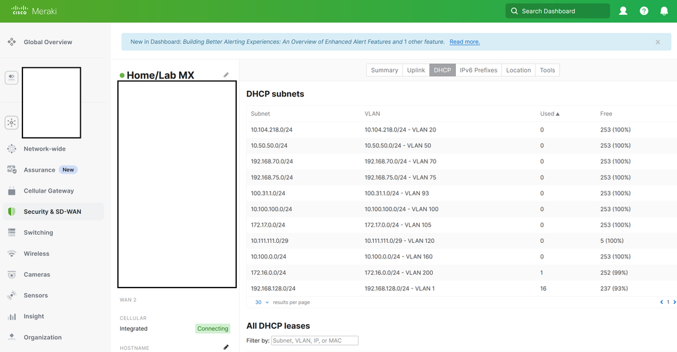677x352 pixels.
Task: Switch to the IPv6 Prefixes tab
Action: (478, 70)
